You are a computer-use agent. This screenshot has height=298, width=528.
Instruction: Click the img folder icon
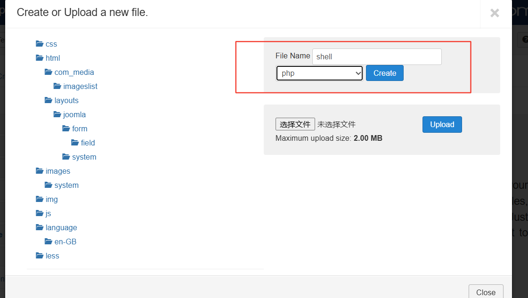tap(40, 199)
